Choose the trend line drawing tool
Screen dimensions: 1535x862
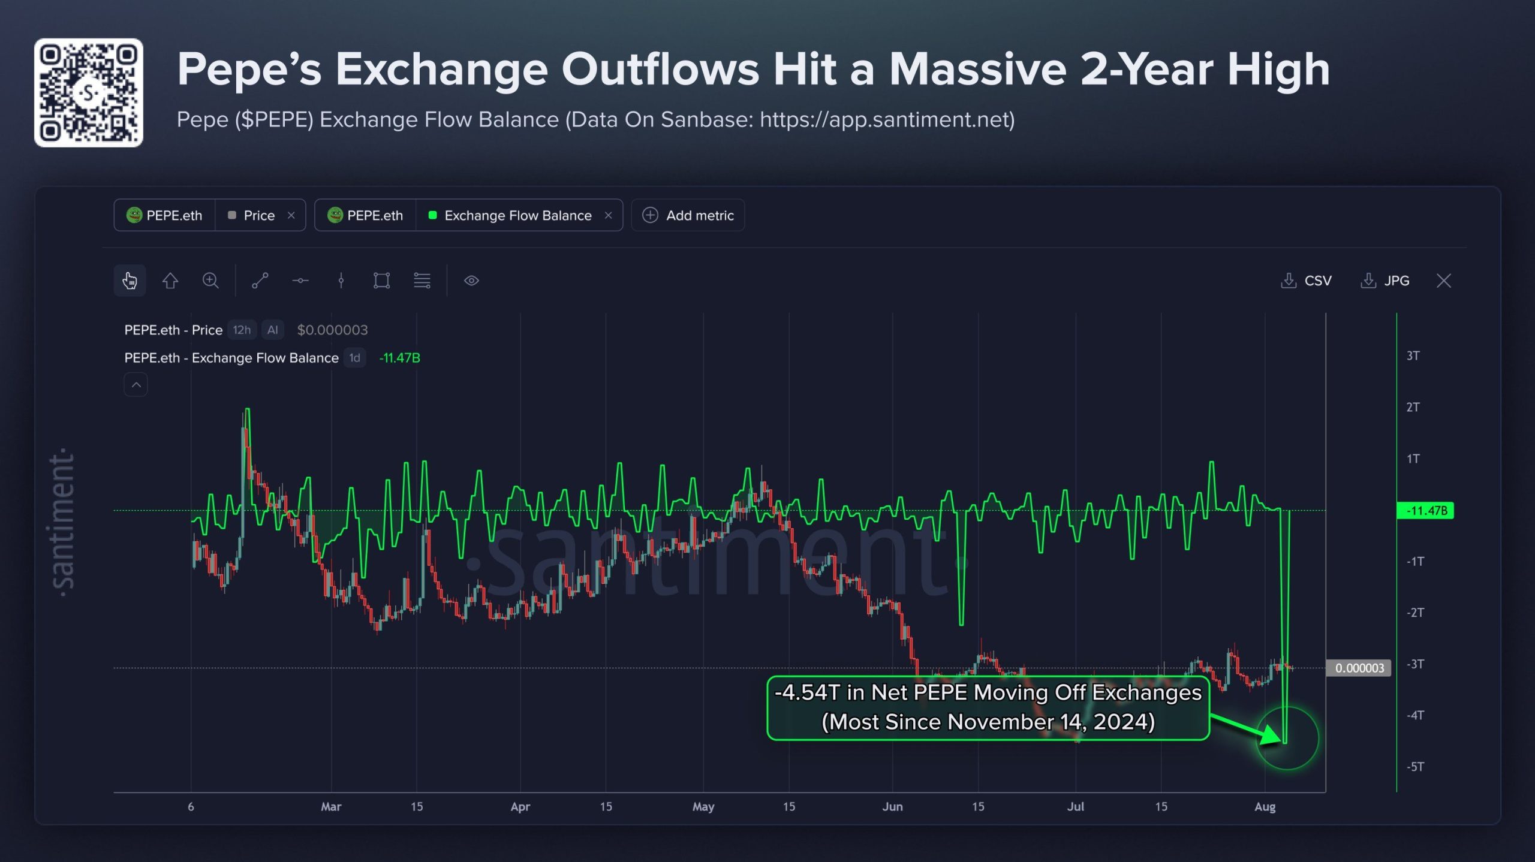pyautogui.click(x=260, y=281)
